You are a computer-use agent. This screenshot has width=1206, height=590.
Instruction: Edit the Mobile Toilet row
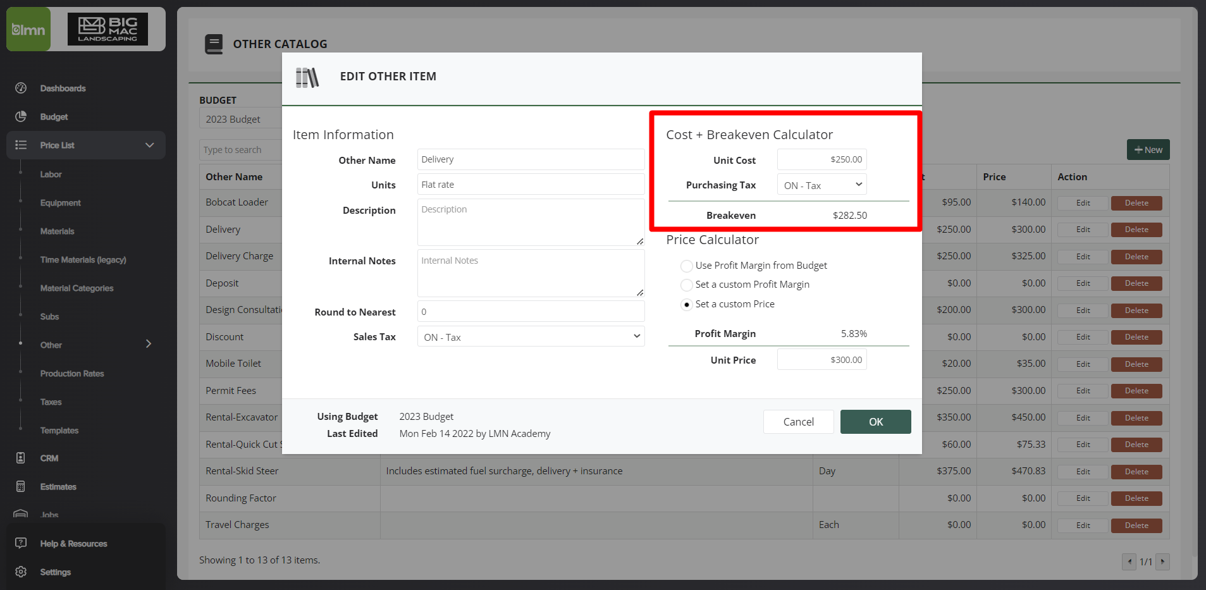tap(1083, 364)
